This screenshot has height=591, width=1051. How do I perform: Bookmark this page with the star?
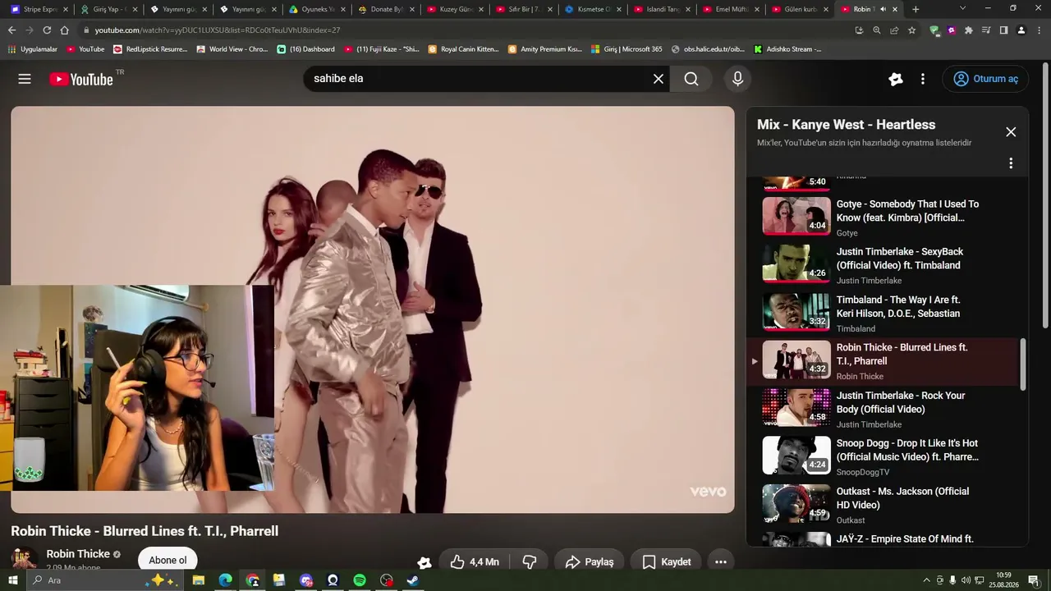pos(911,30)
